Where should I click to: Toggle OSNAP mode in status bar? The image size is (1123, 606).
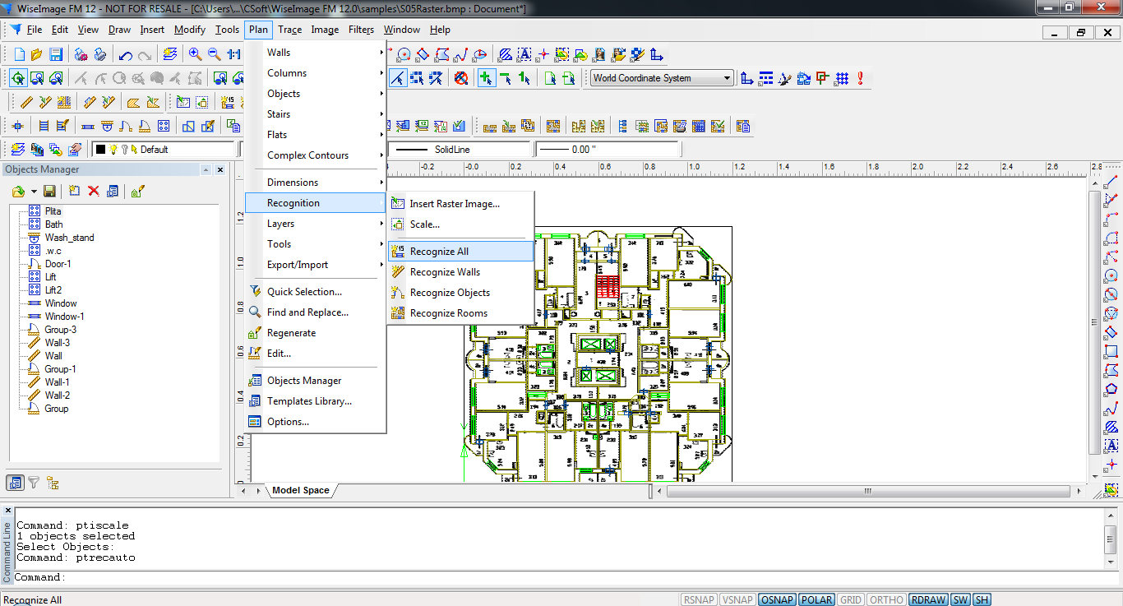pos(777,599)
